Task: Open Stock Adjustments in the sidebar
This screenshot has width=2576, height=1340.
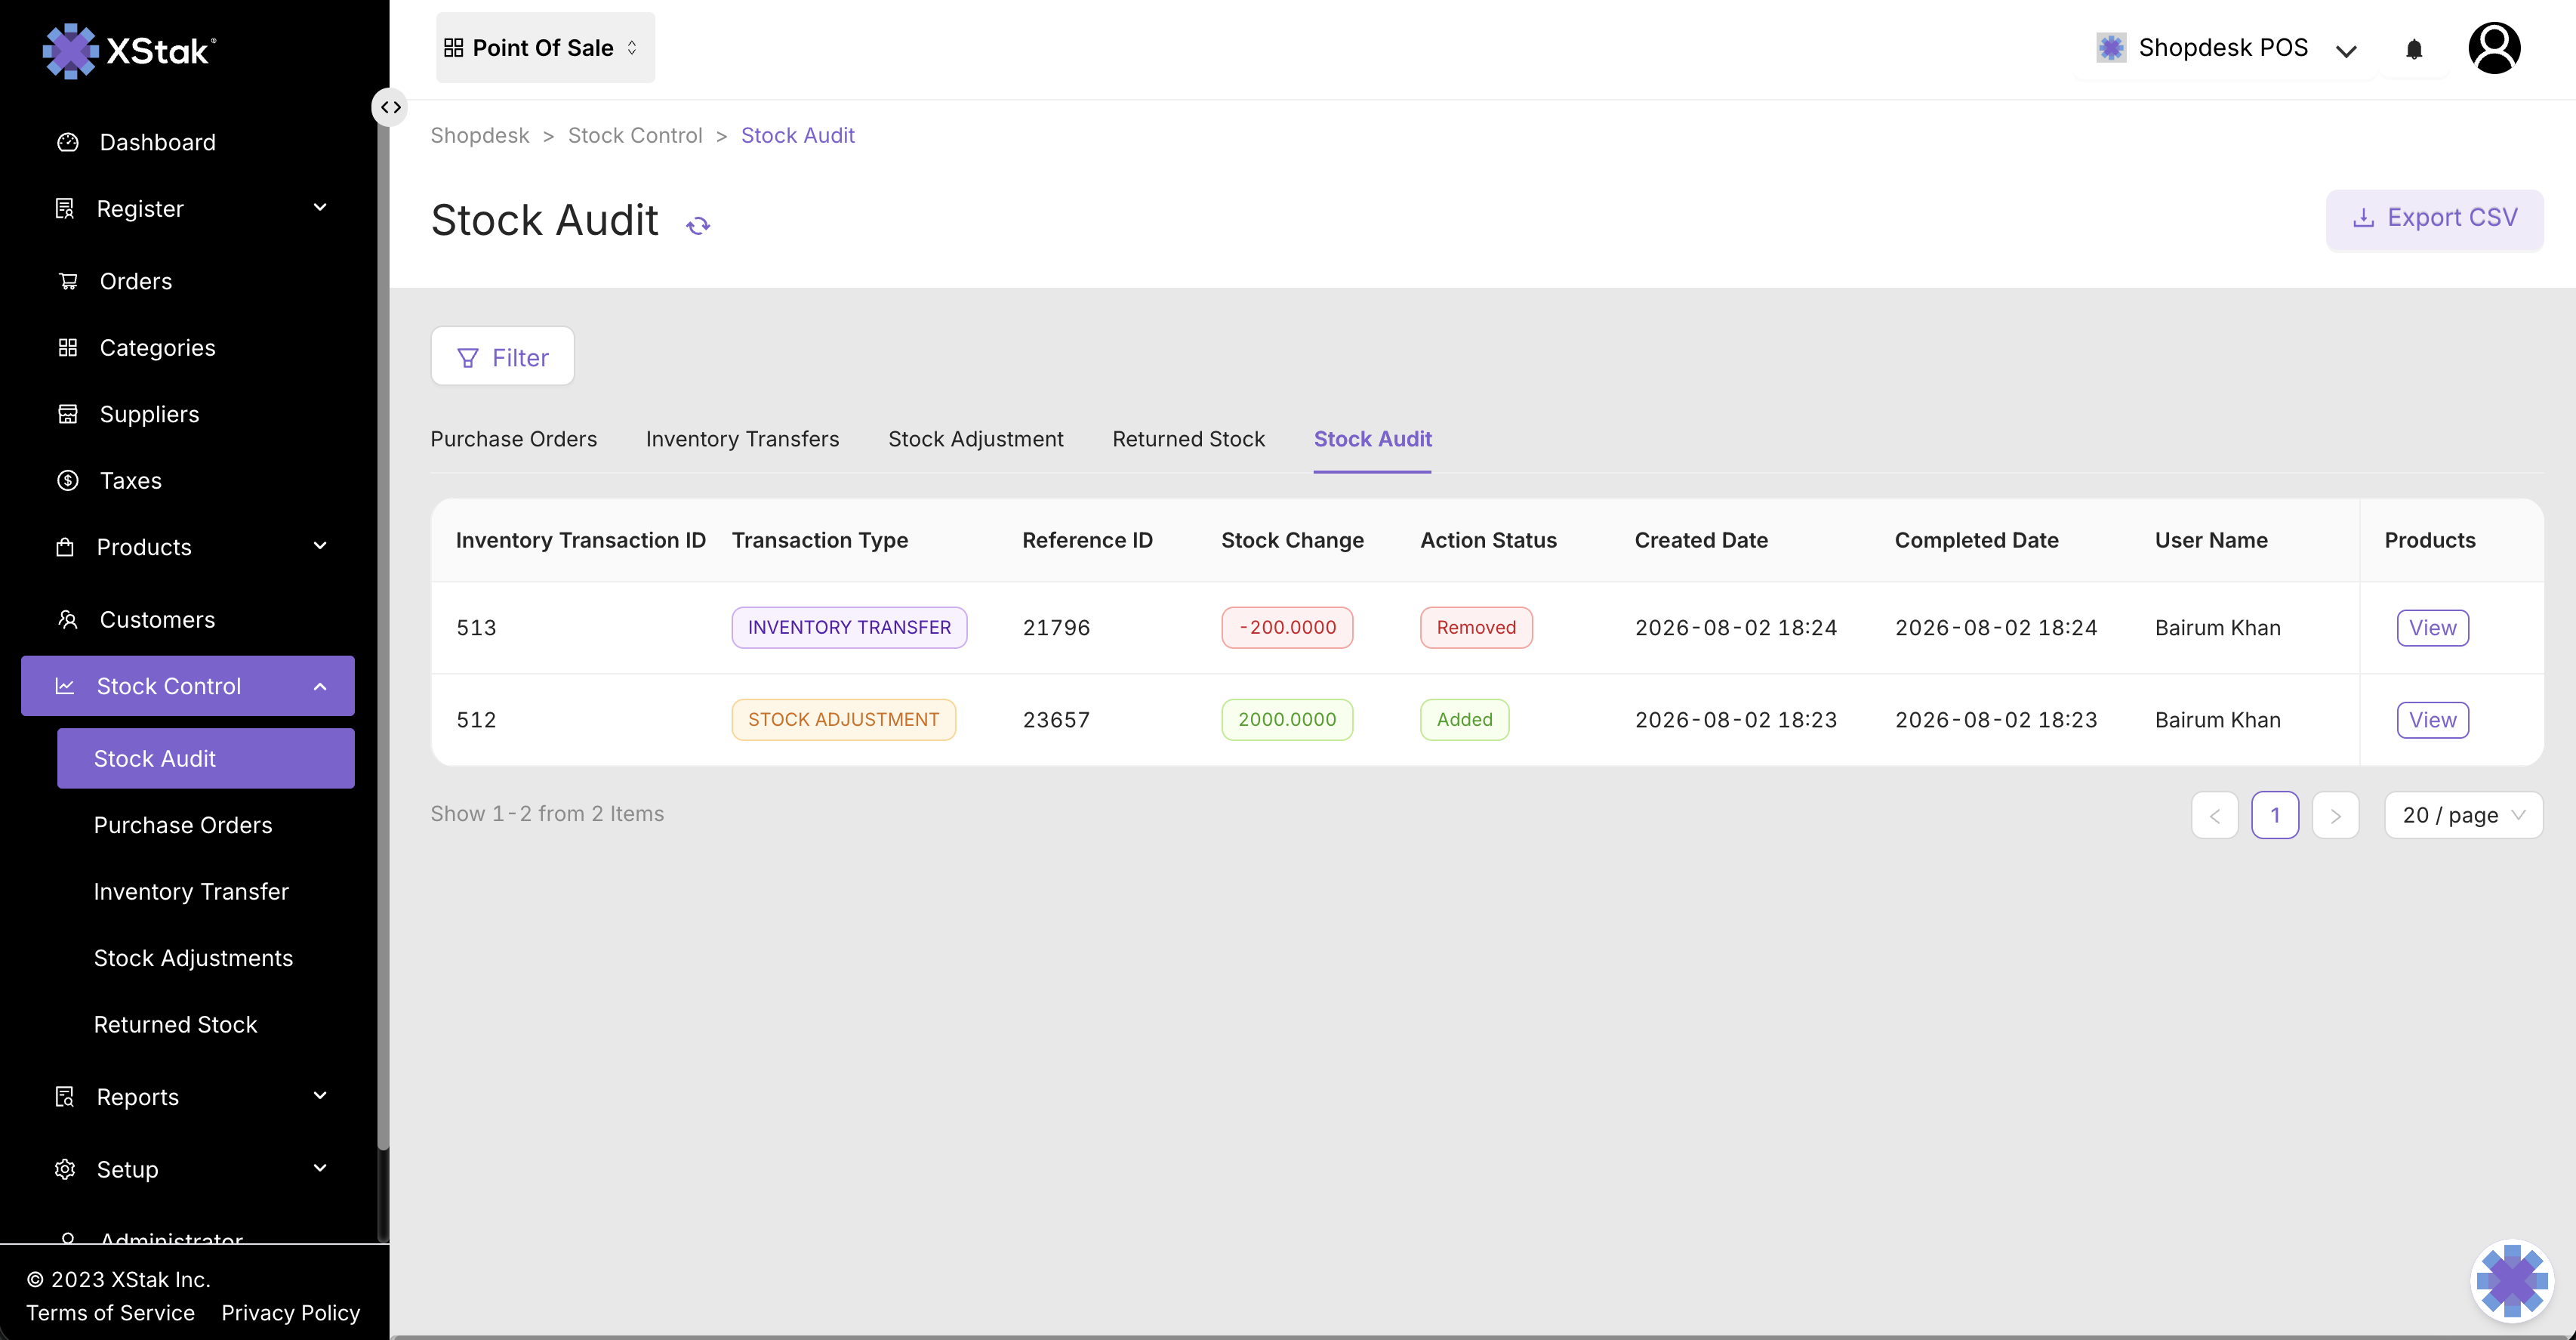Action: 193,958
